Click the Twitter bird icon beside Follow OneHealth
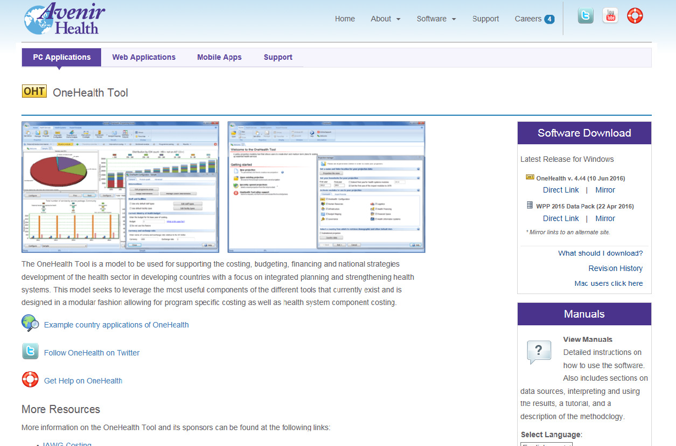 [30, 352]
